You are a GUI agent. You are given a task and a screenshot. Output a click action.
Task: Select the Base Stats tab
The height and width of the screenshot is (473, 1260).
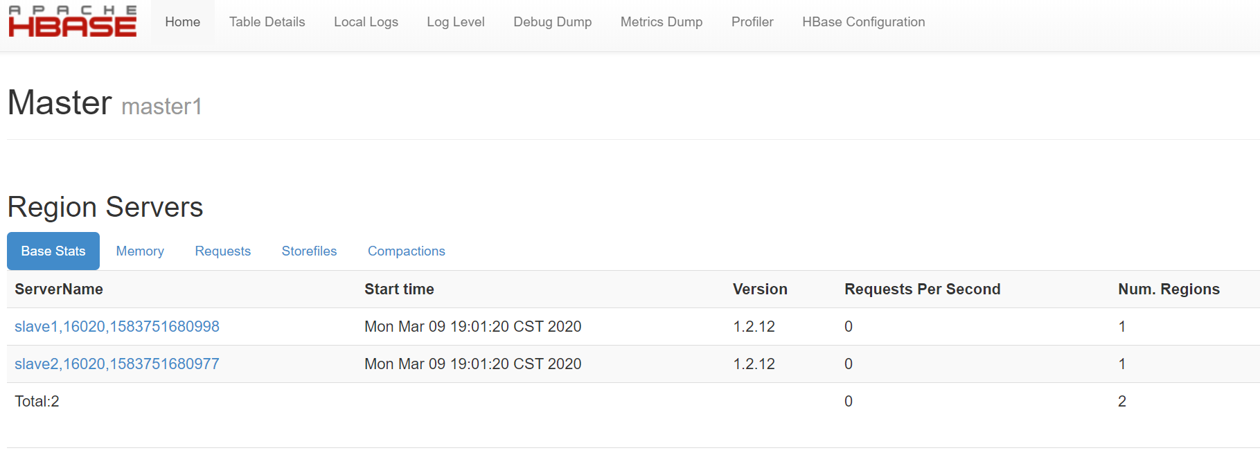coord(53,251)
